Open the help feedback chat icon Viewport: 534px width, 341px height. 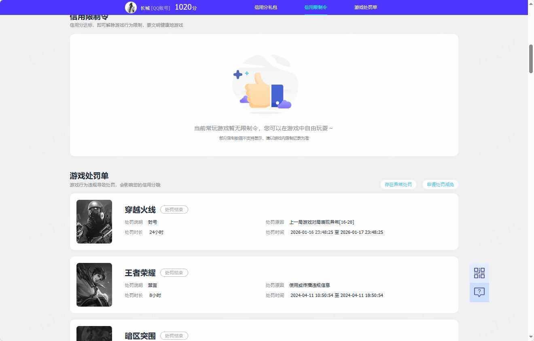(x=479, y=292)
